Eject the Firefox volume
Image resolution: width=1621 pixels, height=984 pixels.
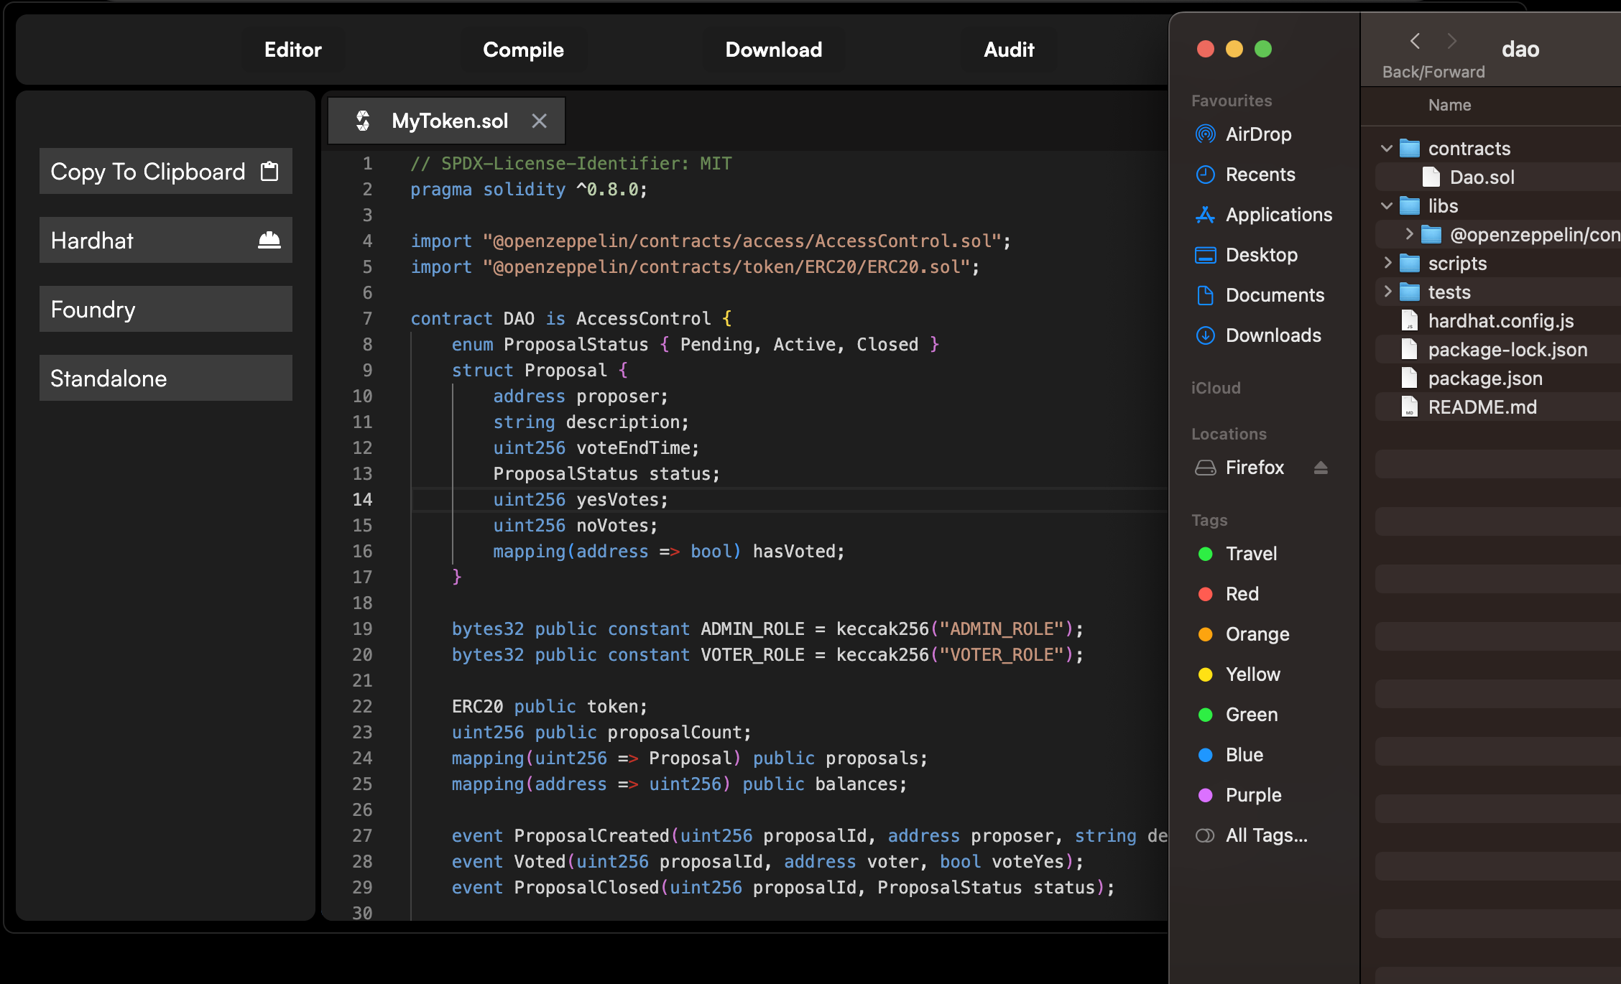coord(1321,468)
